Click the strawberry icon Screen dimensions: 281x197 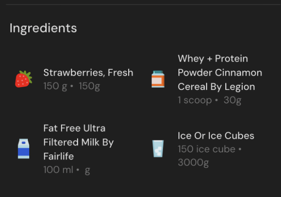click(x=23, y=79)
